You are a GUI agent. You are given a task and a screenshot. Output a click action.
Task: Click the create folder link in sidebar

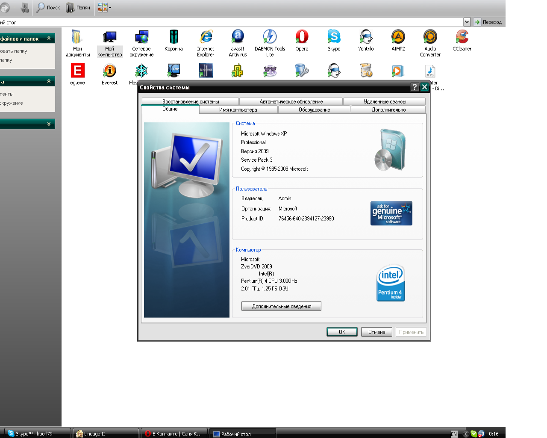tap(14, 51)
